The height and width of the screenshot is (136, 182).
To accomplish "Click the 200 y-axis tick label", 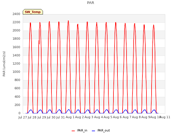I will point(17,105).
